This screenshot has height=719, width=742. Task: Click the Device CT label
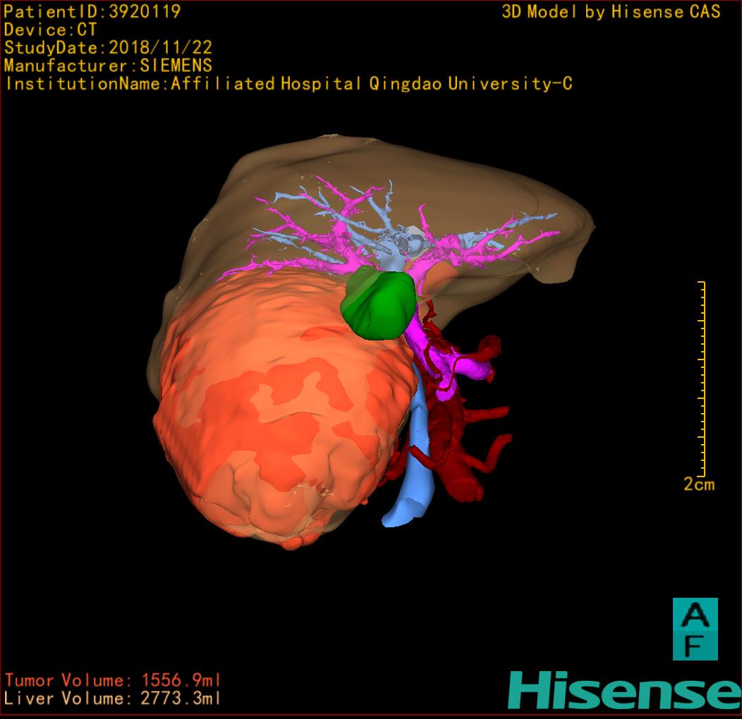(51, 30)
